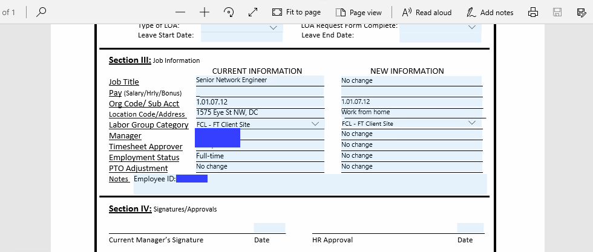Print the document using printer icon
The image size is (593, 252).
533,12
